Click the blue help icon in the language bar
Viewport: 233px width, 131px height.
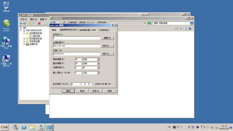[197, 127]
